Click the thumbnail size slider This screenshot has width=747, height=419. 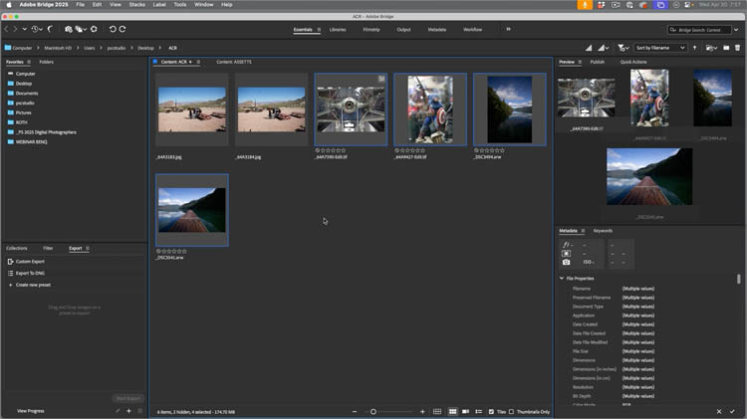[373, 411]
